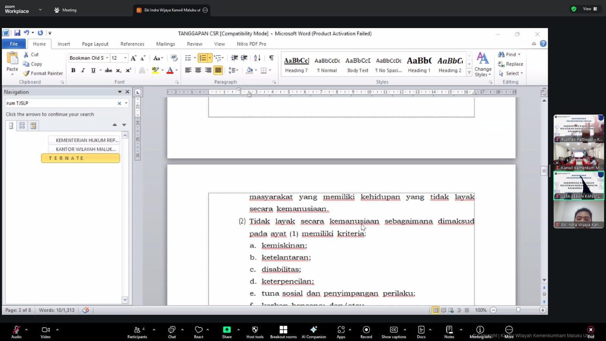Viewport: 606px width, 341px height.
Task: Open Find options dropdown arrow
Action: click(519, 55)
